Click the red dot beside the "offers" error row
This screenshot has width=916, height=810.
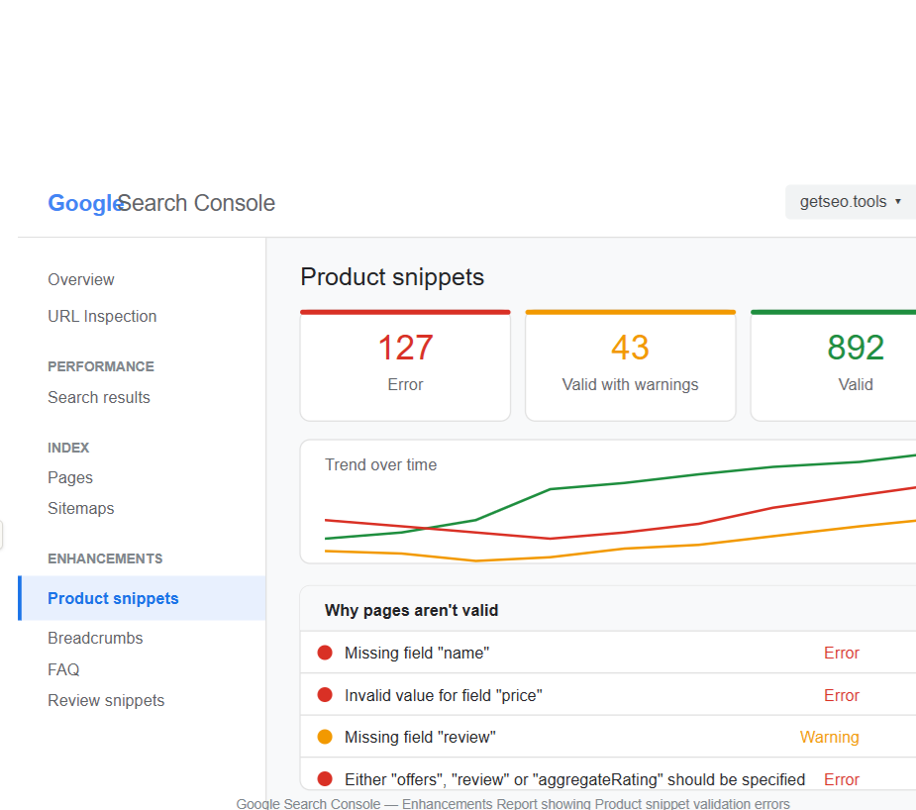(325, 779)
